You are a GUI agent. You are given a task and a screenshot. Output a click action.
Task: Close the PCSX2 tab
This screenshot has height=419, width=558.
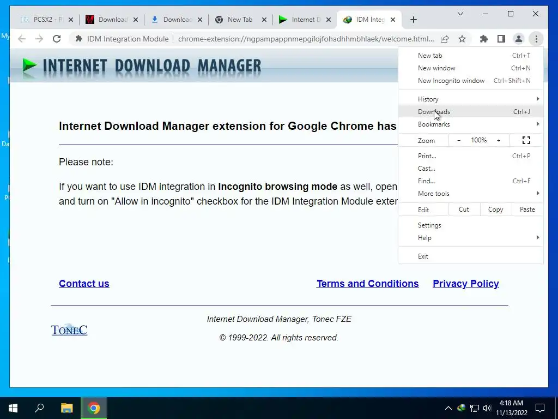click(x=71, y=20)
